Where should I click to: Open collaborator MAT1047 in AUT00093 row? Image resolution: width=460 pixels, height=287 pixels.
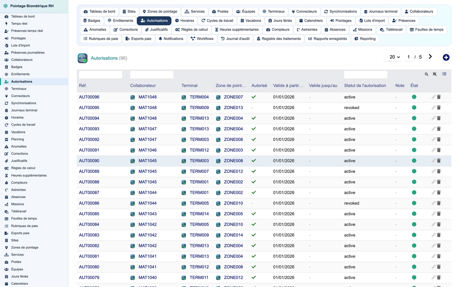(147, 129)
